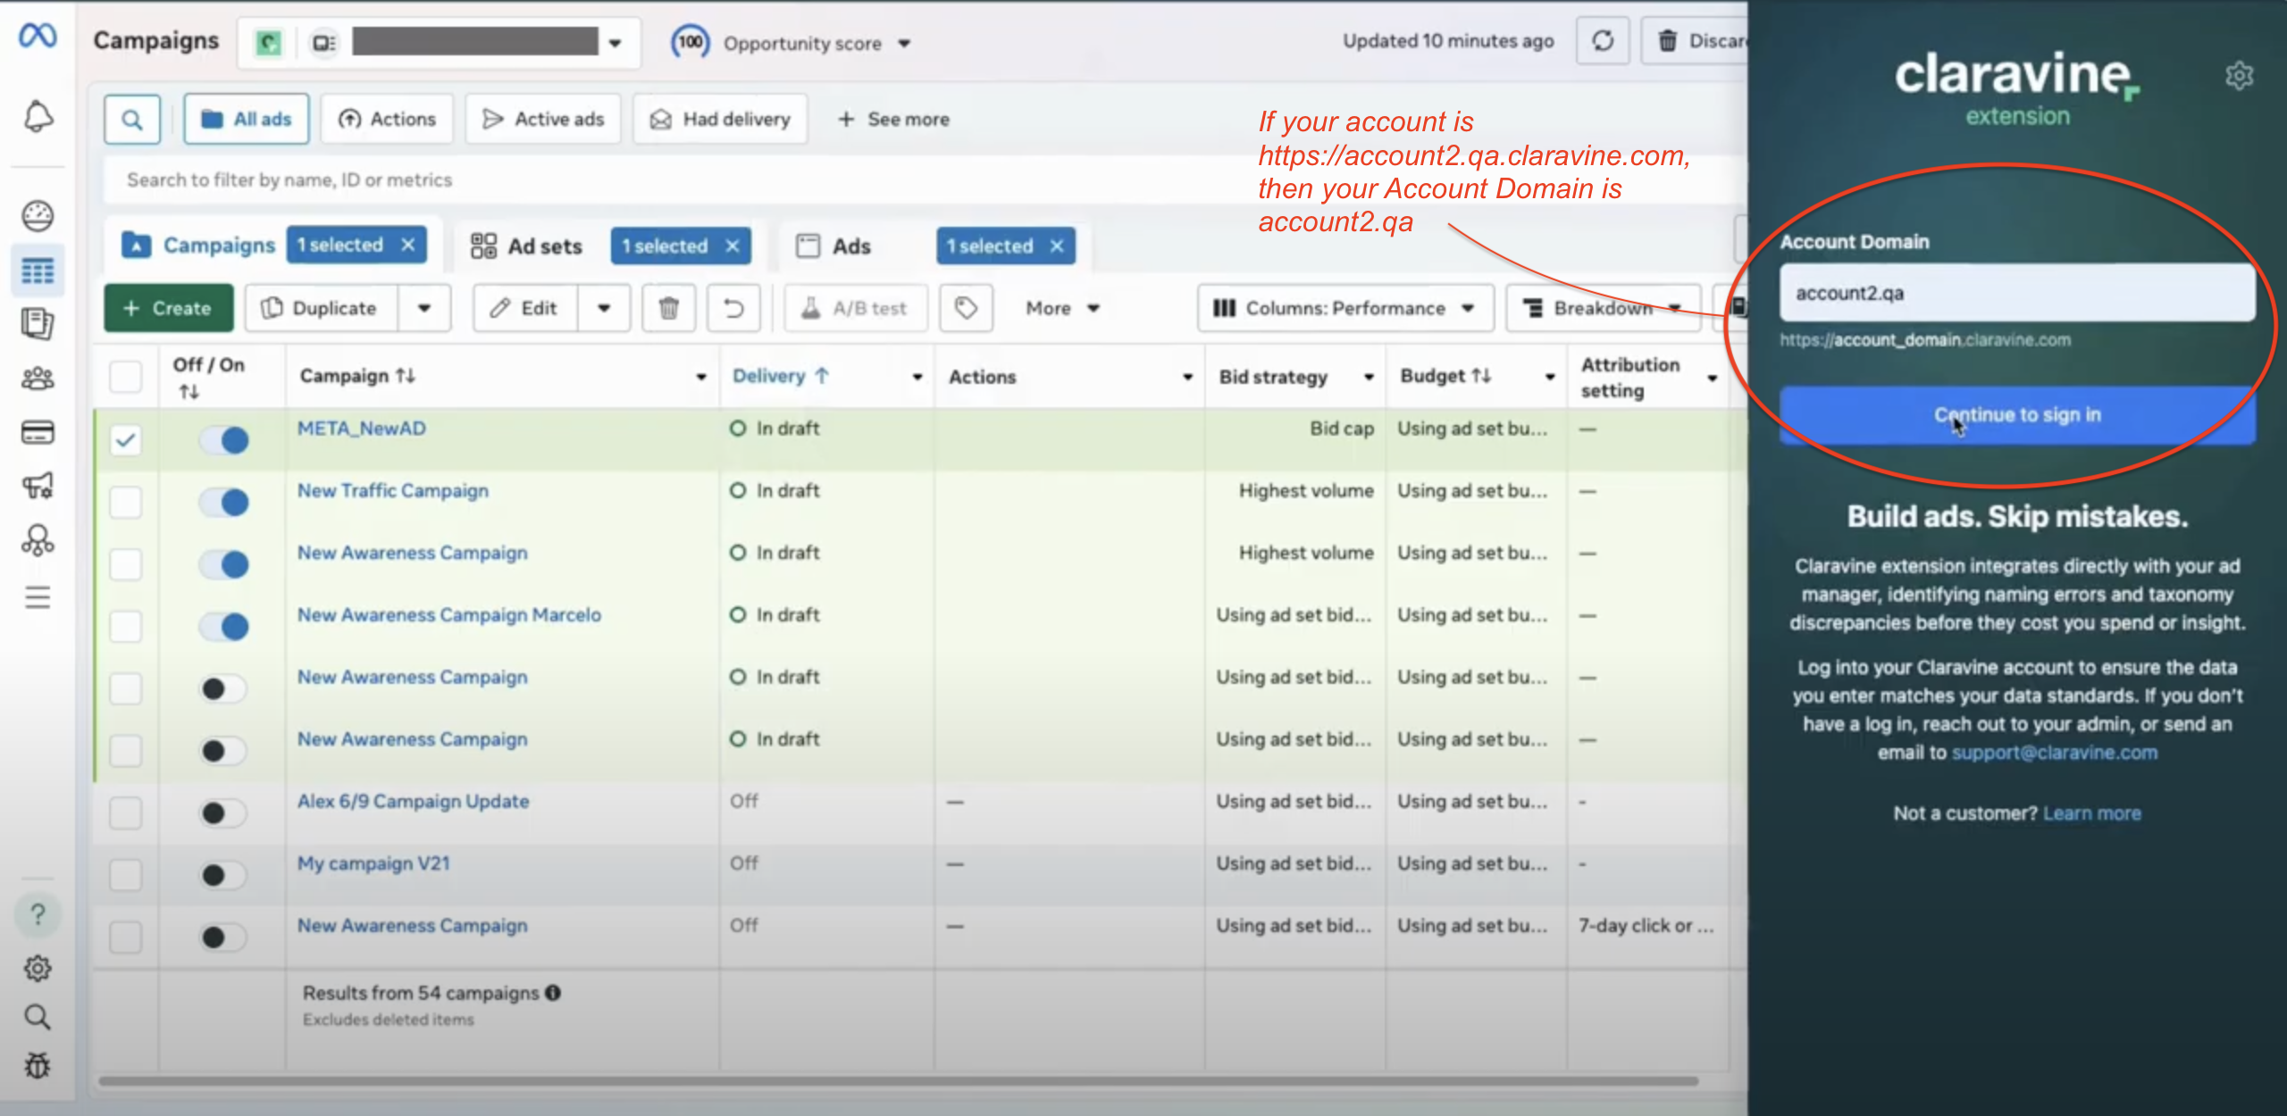Tick the select-all checkbox in table header
Viewport: 2287px width, 1116px height.
tap(126, 377)
